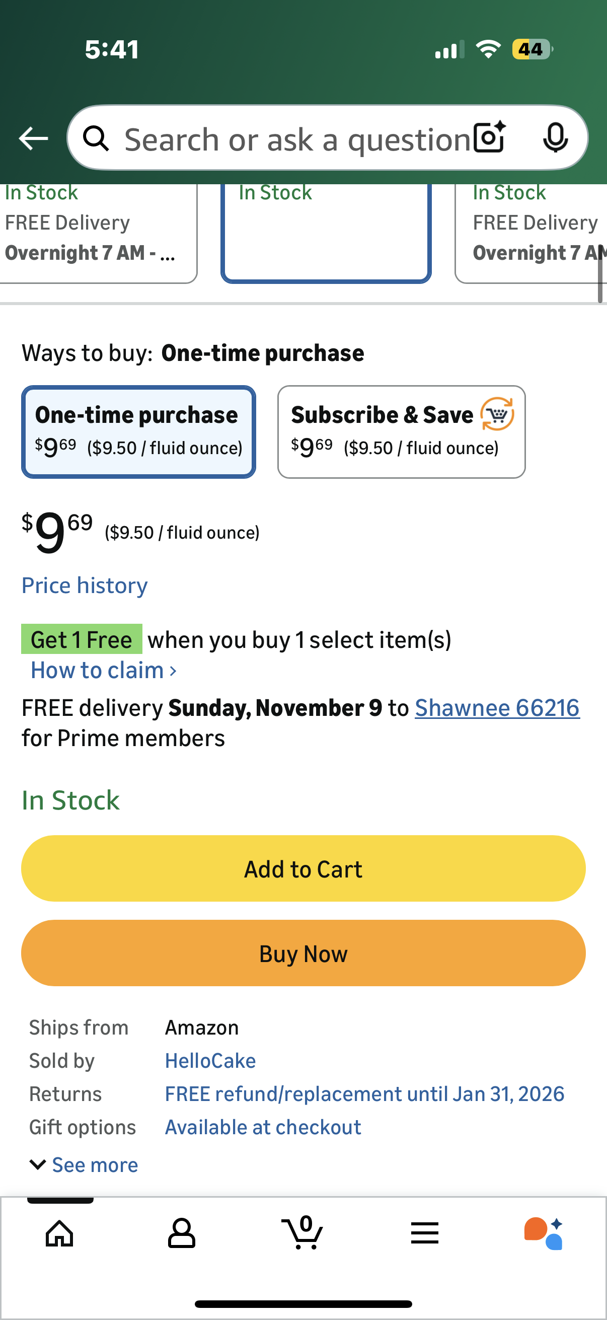Tap the microphone voice search icon
This screenshot has height=1320, width=607.
(x=555, y=137)
